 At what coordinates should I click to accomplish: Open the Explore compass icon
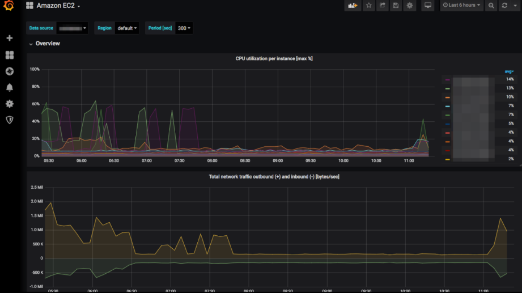[x=10, y=71]
